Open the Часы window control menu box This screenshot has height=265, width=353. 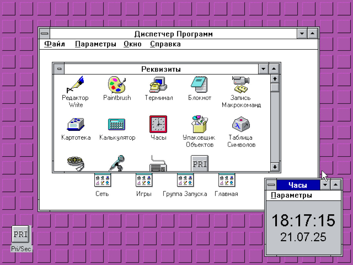pos(271,185)
